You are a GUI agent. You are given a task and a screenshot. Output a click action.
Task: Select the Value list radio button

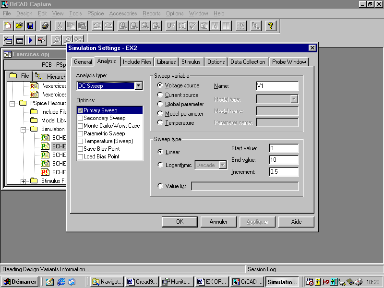click(160, 186)
